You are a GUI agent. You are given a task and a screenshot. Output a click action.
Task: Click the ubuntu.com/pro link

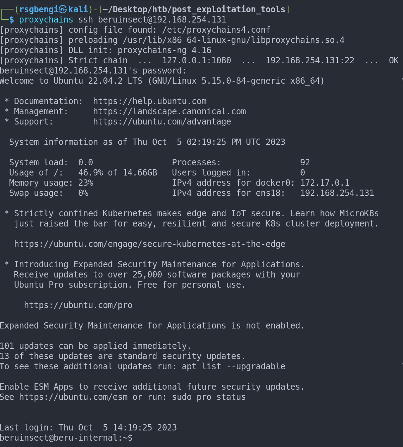click(78, 305)
